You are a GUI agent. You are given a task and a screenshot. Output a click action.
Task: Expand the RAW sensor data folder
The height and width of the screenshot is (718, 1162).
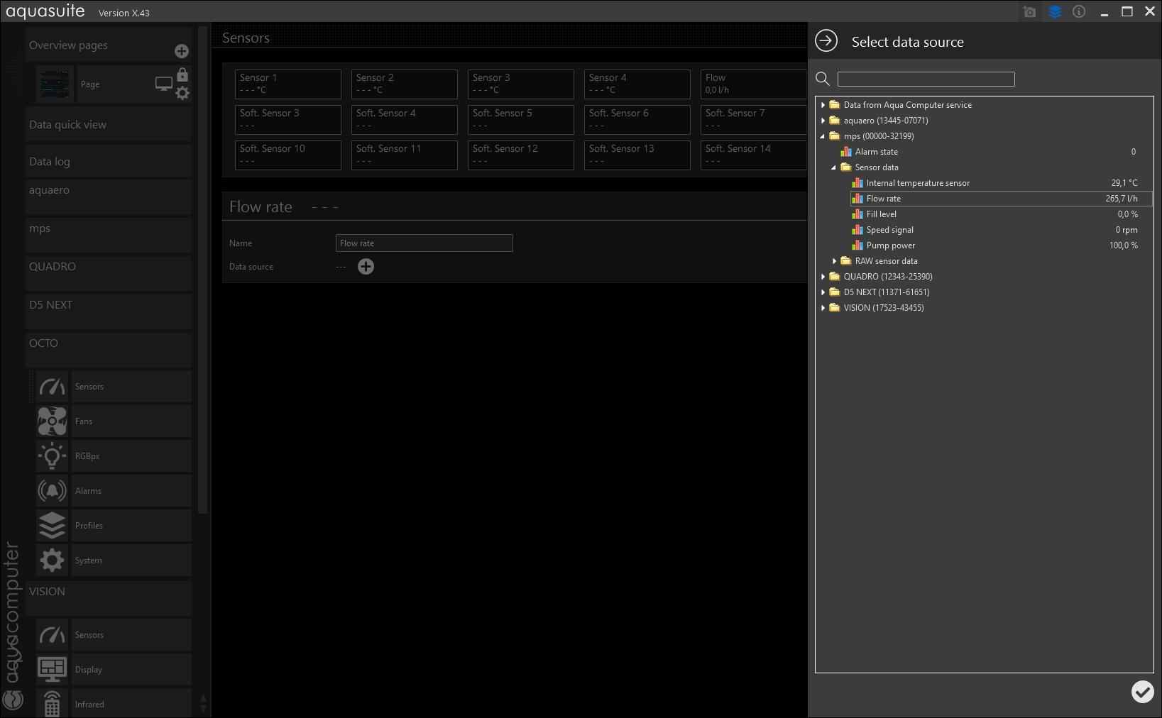point(835,261)
